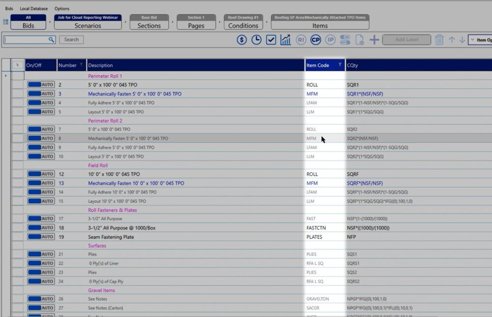Click the move up arrow icon
The height and width of the screenshot is (317, 492).
click(x=452, y=40)
